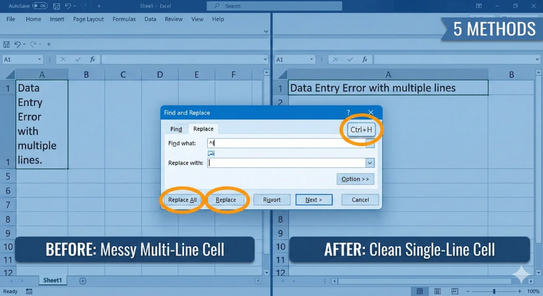Click the Undo arrow below the ribbon
Viewport: 543px width, 296px height.
(17, 44)
